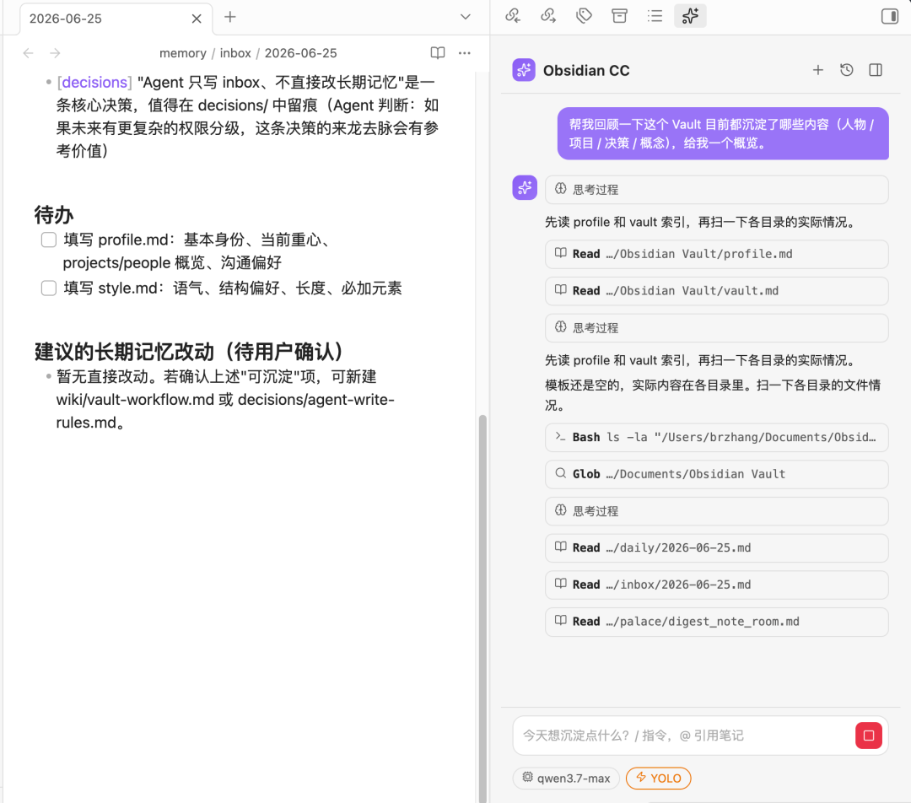Navigate back with the left arrow
This screenshot has height=803, width=911.
28,53
